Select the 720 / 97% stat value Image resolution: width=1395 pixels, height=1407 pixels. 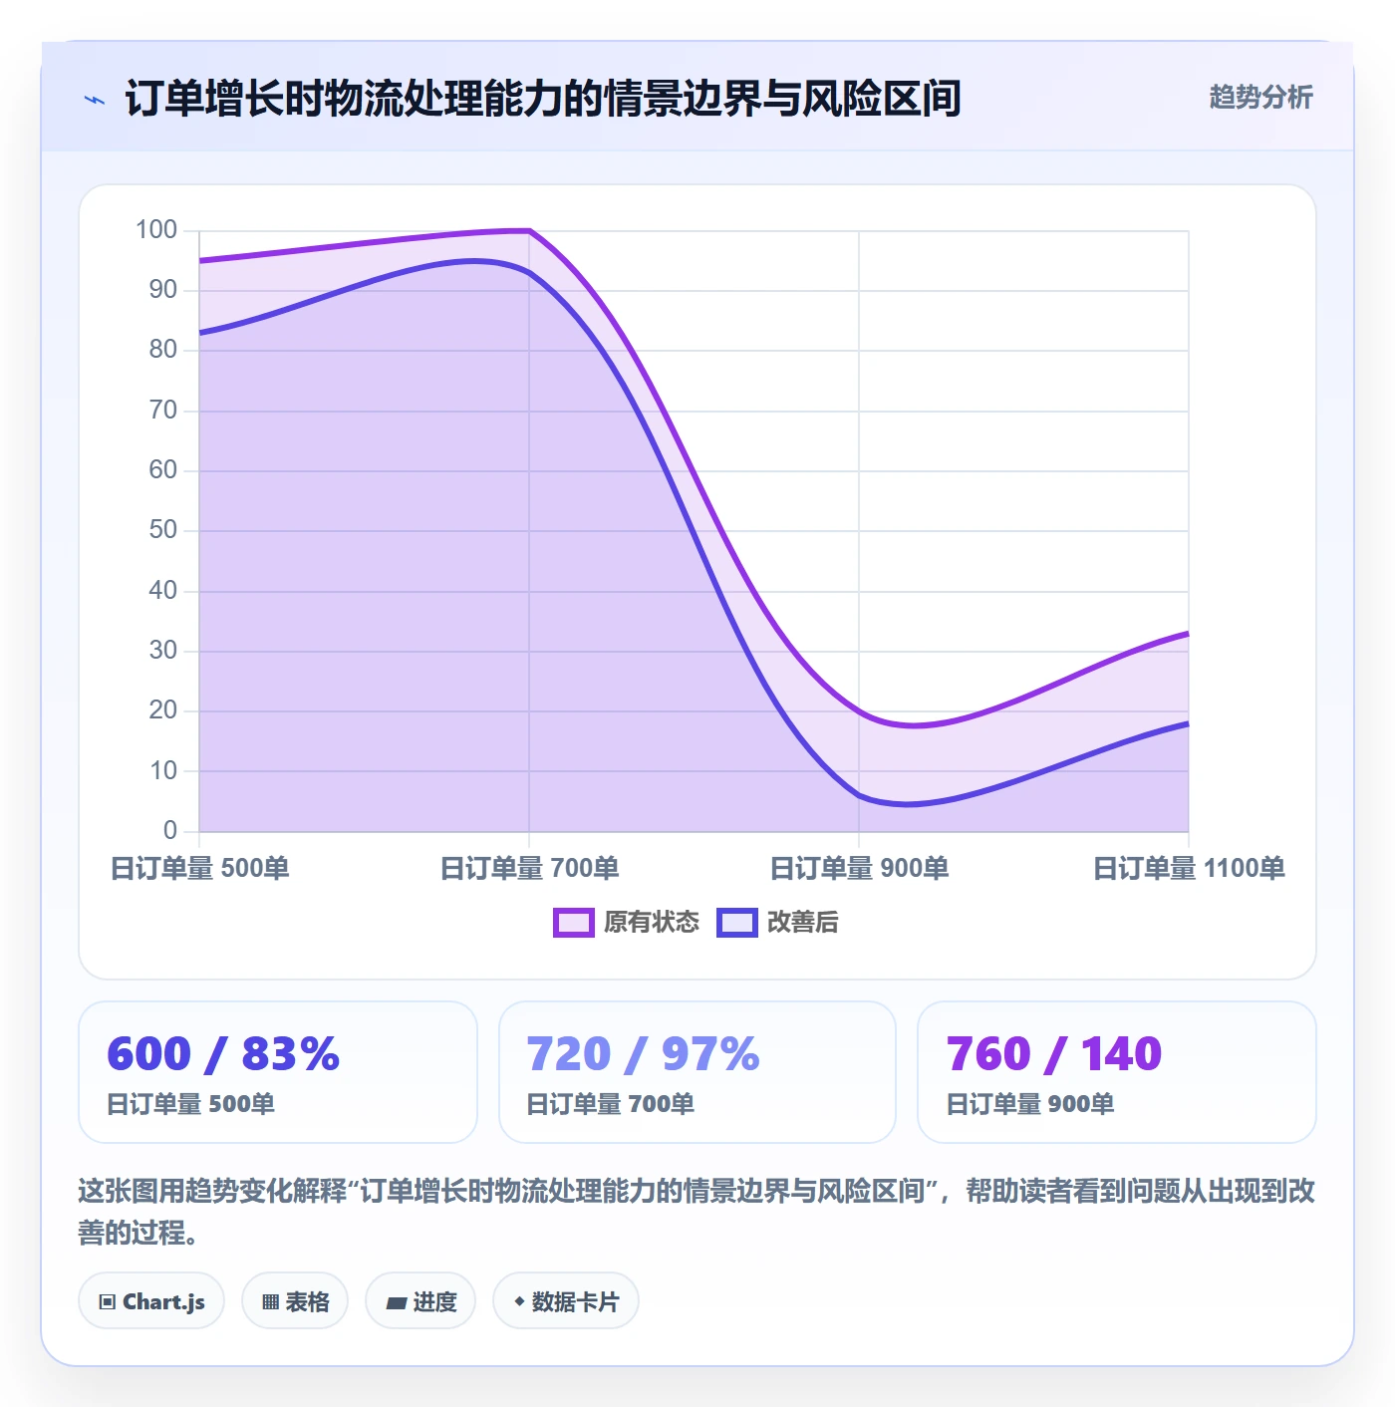pyautogui.click(x=643, y=1053)
